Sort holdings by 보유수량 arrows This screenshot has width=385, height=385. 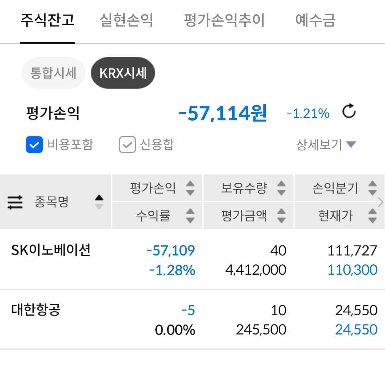281,188
